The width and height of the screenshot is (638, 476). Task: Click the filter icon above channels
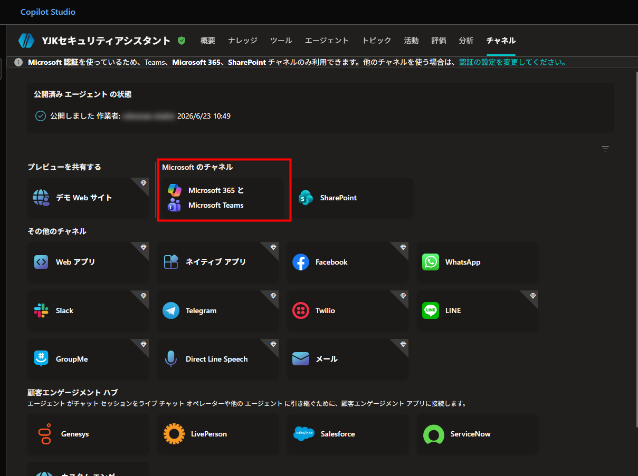(605, 149)
